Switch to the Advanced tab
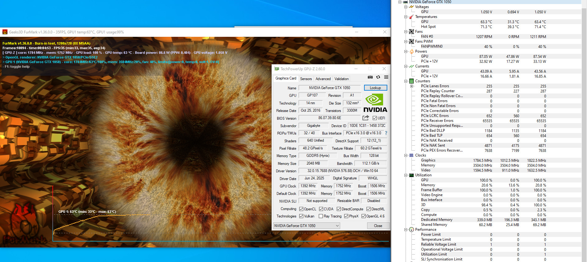This screenshot has width=587, height=262. 323,79
